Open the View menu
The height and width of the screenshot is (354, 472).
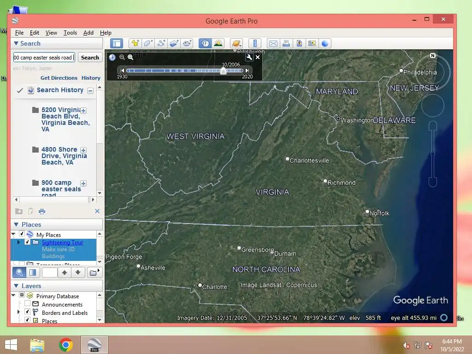click(51, 33)
